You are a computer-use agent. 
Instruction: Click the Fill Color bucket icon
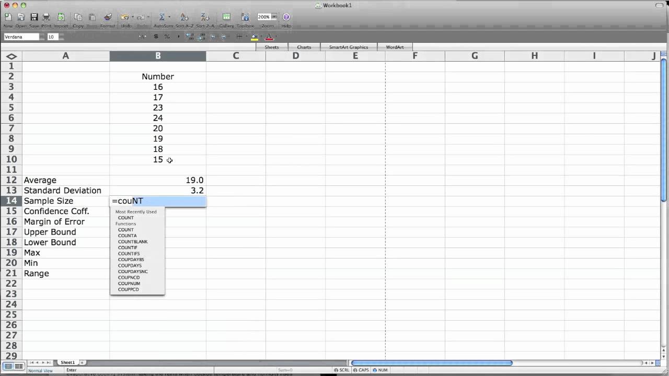(255, 37)
